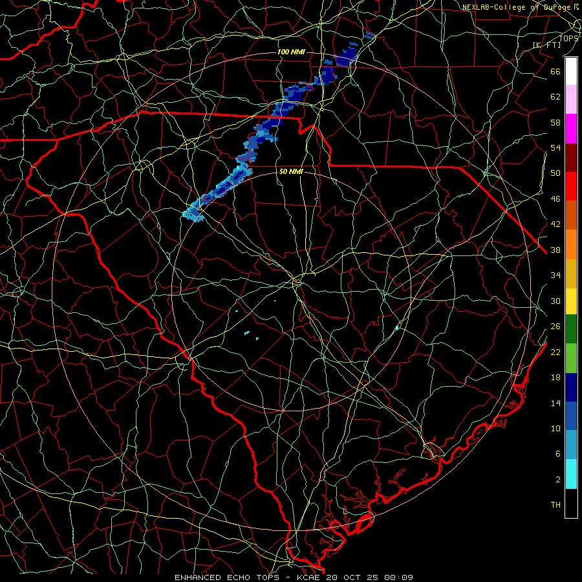Click the dark red 54 kft legend swatch
The height and width of the screenshot is (582, 582).
[571, 157]
